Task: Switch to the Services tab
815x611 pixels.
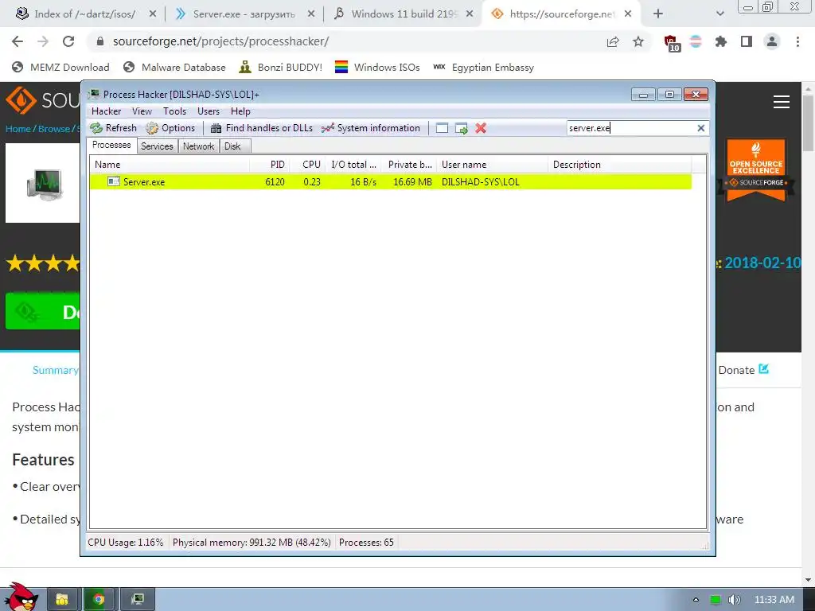Action: pos(157,146)
